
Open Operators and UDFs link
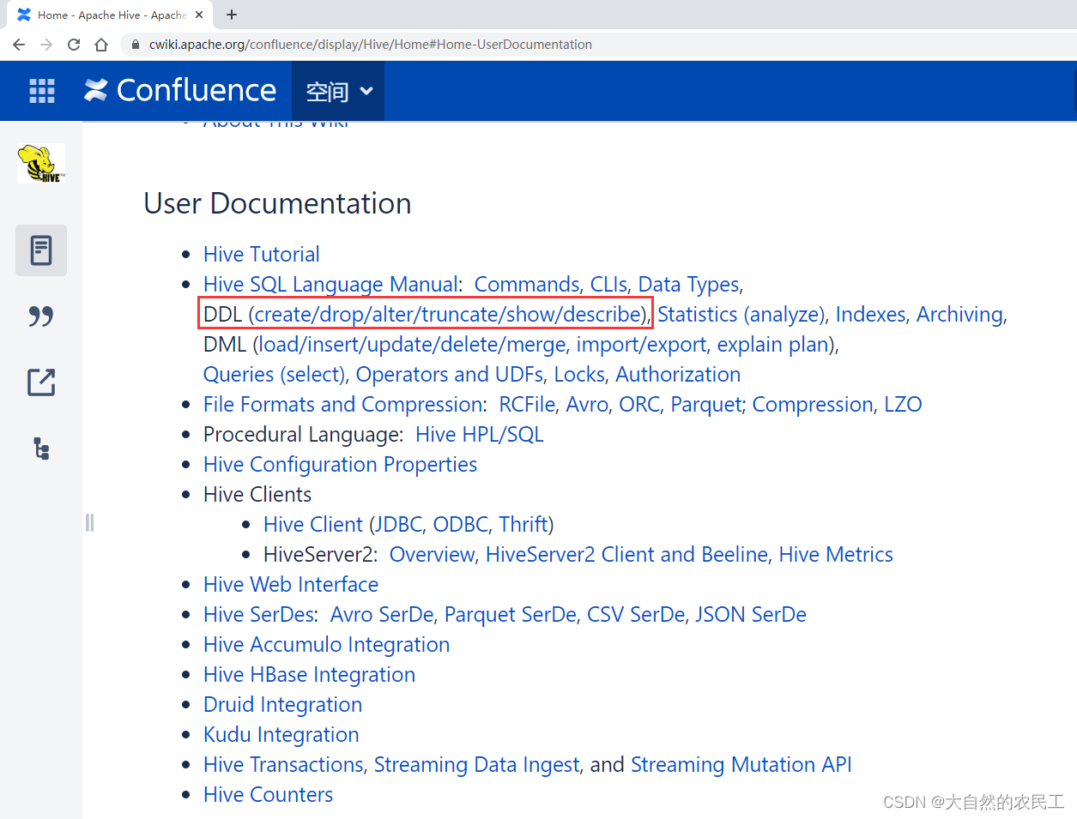450,375
